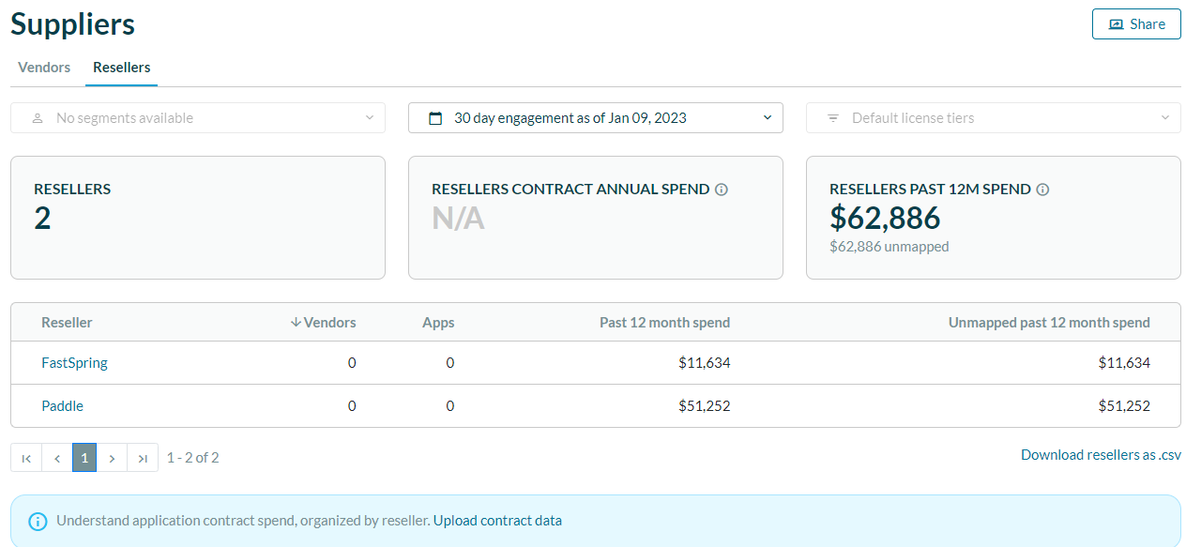Click the Upload contract data link

click(x=497, y=521)
